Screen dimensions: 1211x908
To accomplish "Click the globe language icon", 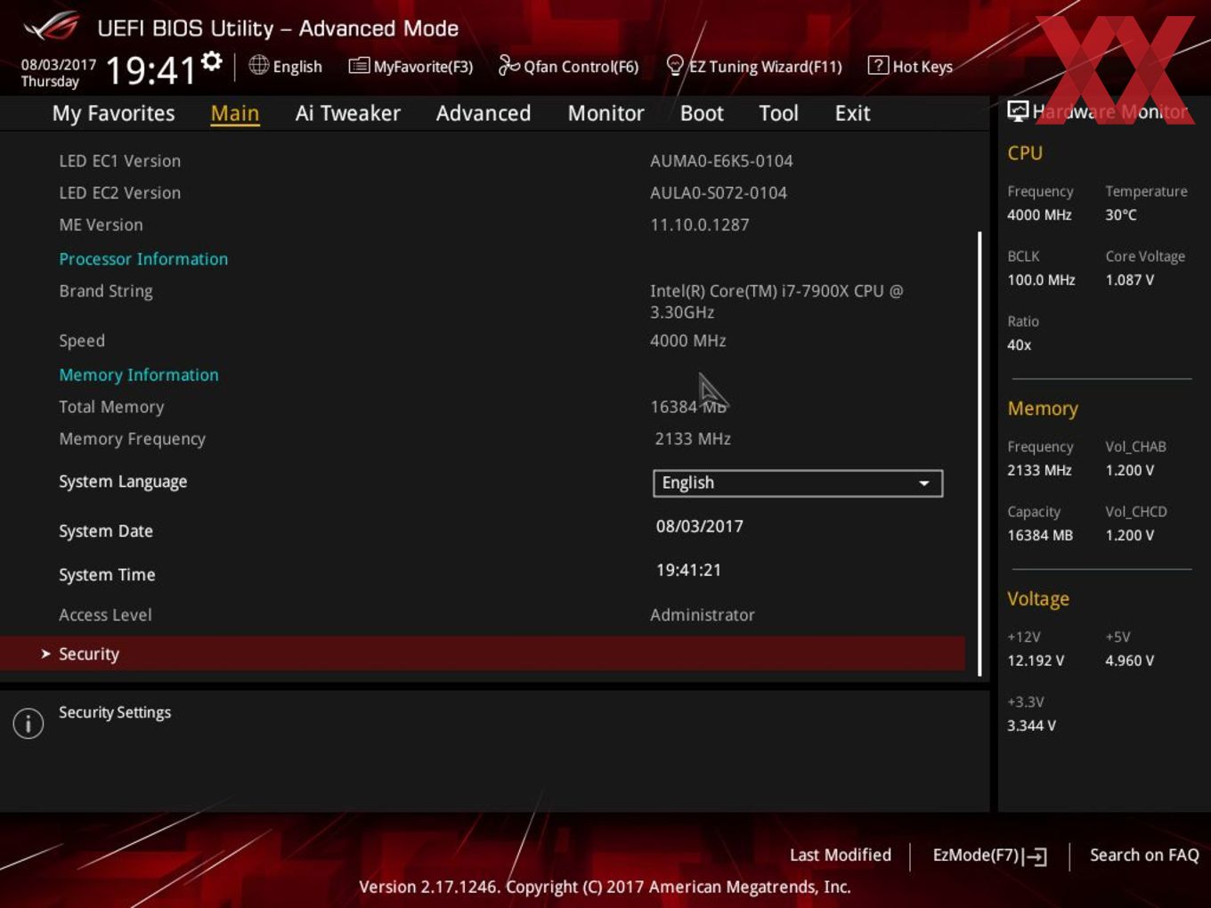I will click(x=258, y=65).
